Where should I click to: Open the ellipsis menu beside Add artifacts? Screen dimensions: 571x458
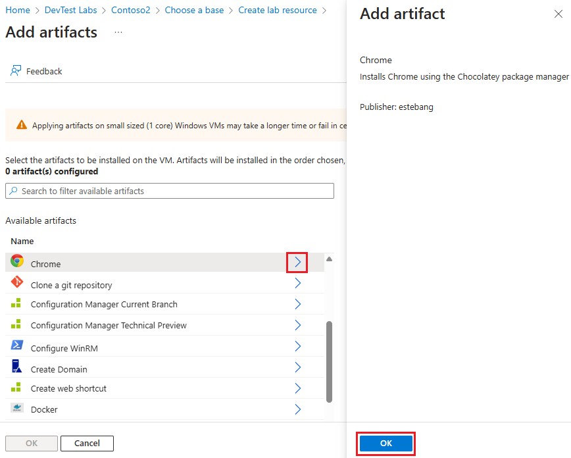118,33
